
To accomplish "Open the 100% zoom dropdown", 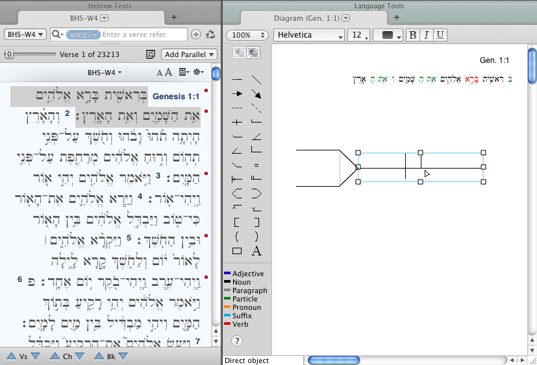I will coord(247,35).
